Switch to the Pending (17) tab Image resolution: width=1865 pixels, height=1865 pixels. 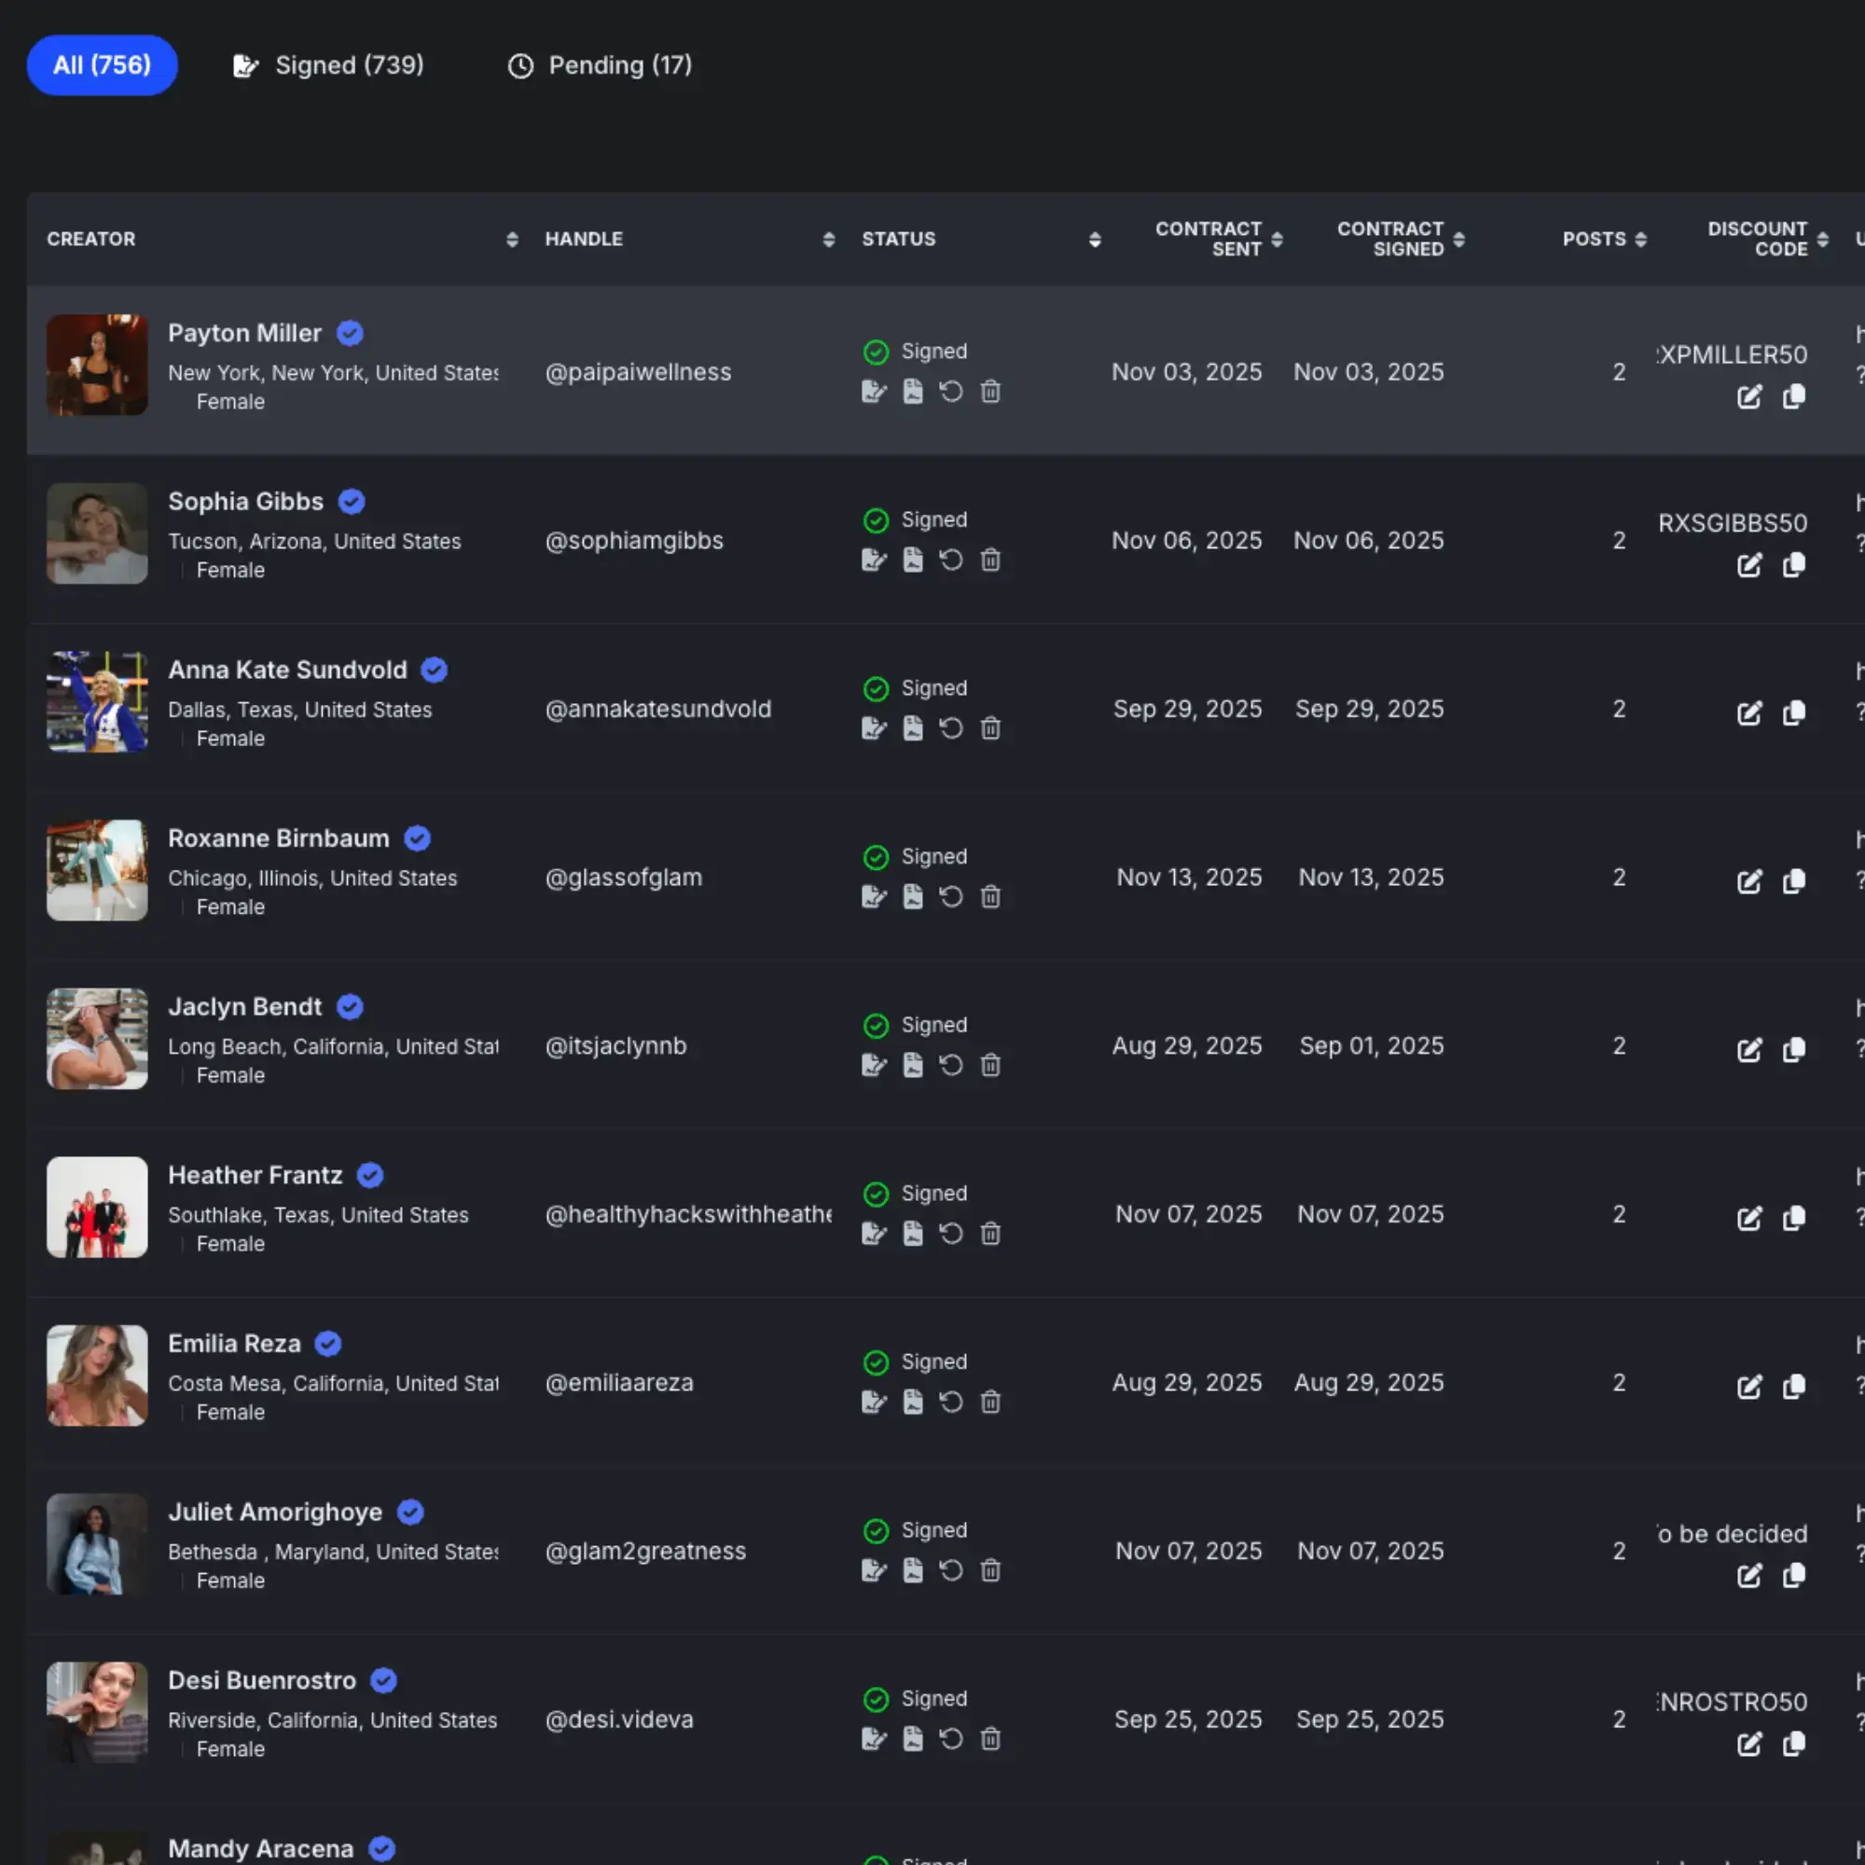tap(601, 65)
